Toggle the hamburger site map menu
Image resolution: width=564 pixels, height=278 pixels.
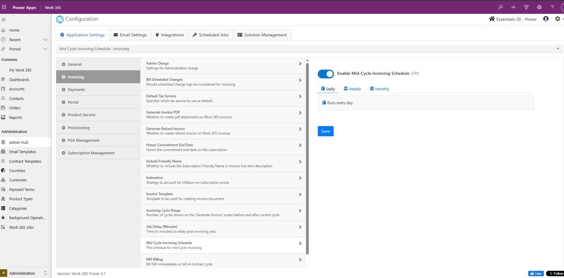4,20
